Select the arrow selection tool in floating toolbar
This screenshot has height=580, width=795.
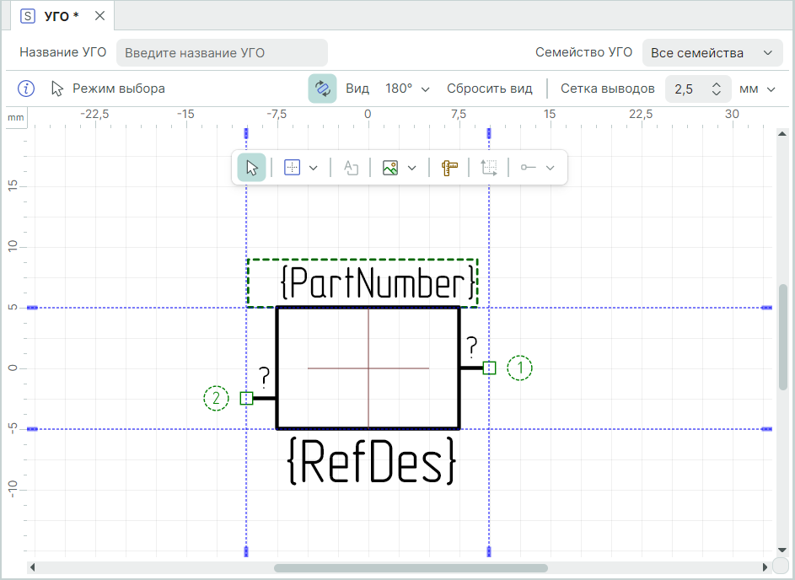(x=251, y=168)
